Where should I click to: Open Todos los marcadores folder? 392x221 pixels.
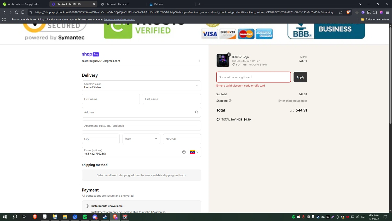pyautogui.click(x=375, y=19)
